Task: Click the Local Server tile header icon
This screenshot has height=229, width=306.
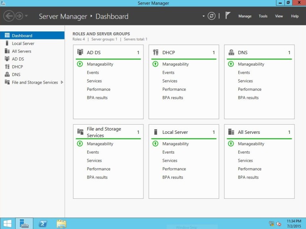Action: [155, 132]
